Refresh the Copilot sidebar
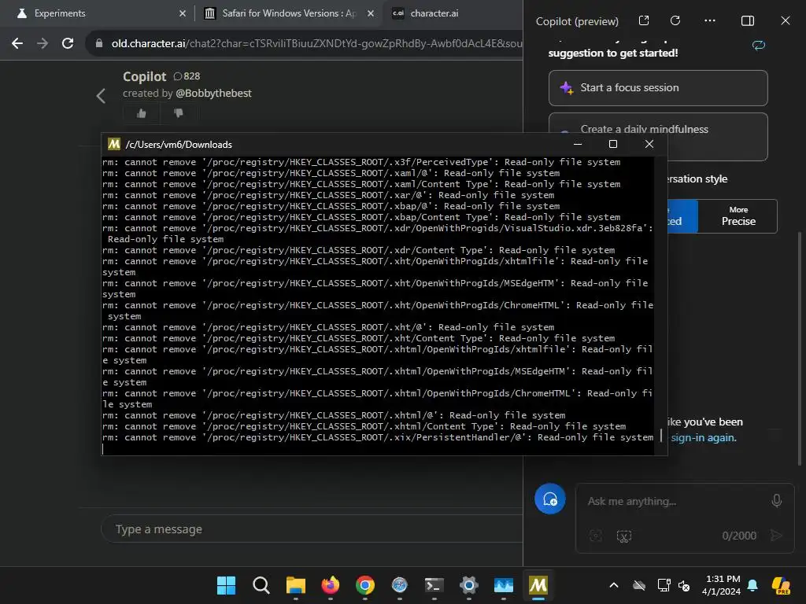Image resolution: width=806 pixels, height=604 pixels. click(x=675, y=20)
